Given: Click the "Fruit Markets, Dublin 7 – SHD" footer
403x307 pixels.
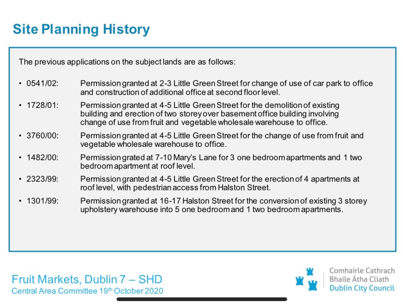Looking at the screenshot, I should coord(87,279).
